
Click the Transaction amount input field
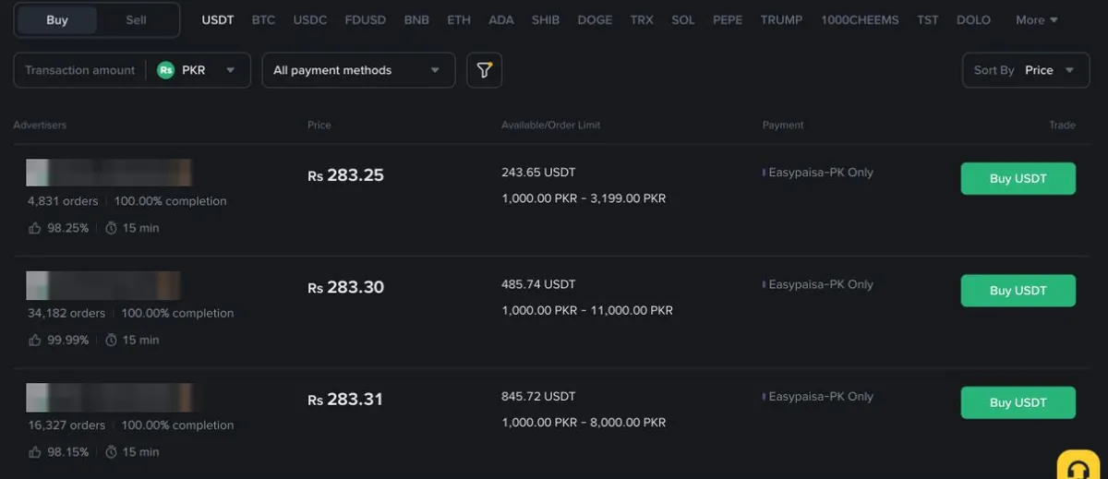(79, 70)
